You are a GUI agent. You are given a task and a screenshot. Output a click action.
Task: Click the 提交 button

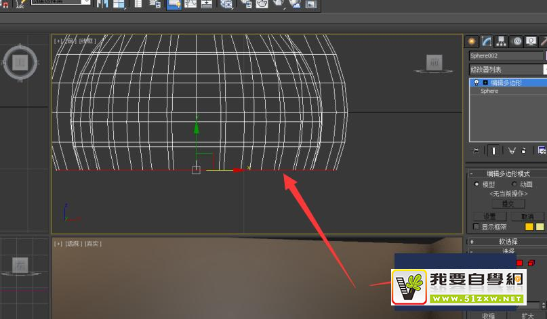click(x=508, y=204)
